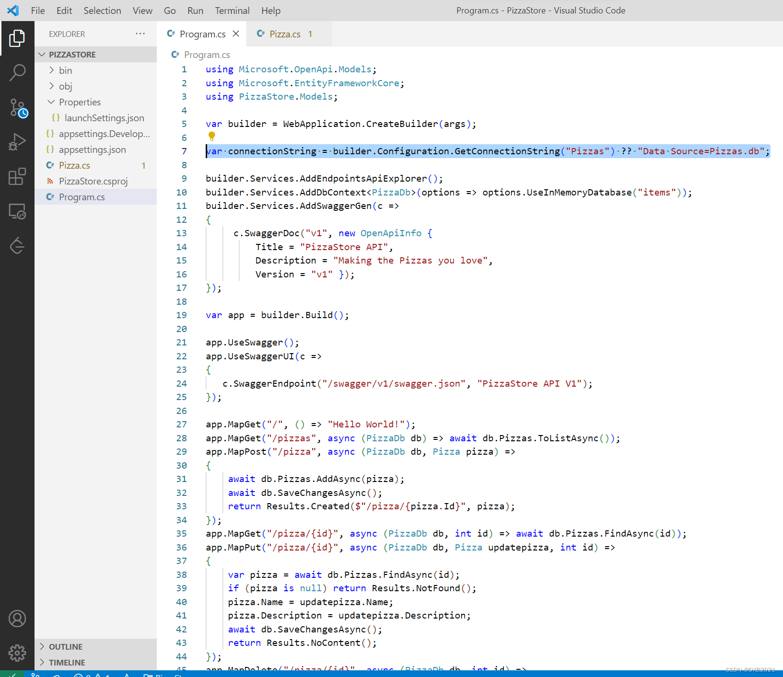Click the connectionString variable name
The image size is (783, 677).
coord(272,151)
